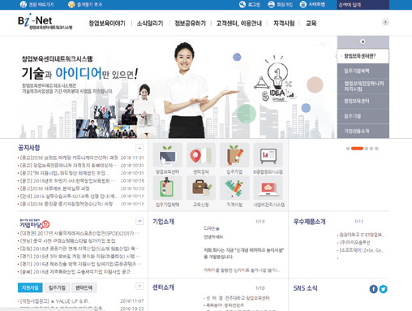Open the 센터검색 map pin icon
Screen dimensions: 412x311
coord(201,156)
